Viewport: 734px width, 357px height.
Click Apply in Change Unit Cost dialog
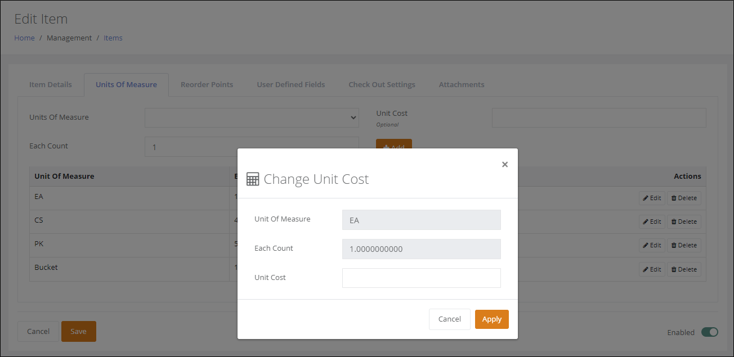(492, 319)
